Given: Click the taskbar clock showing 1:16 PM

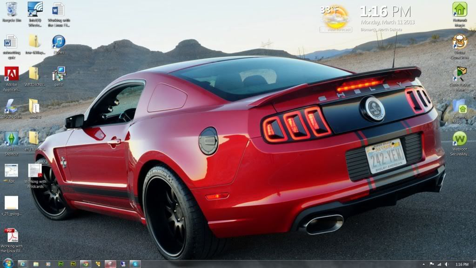Looking at the screenshot, I should (462, 264).
